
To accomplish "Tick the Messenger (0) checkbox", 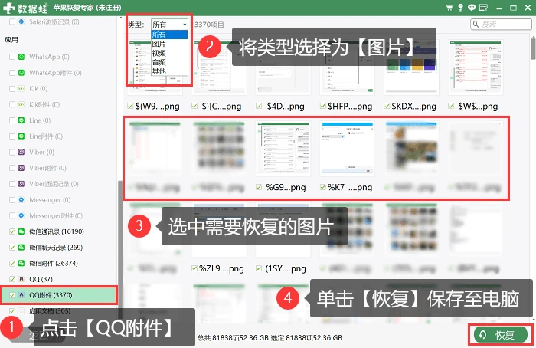I will click(12, 200).
